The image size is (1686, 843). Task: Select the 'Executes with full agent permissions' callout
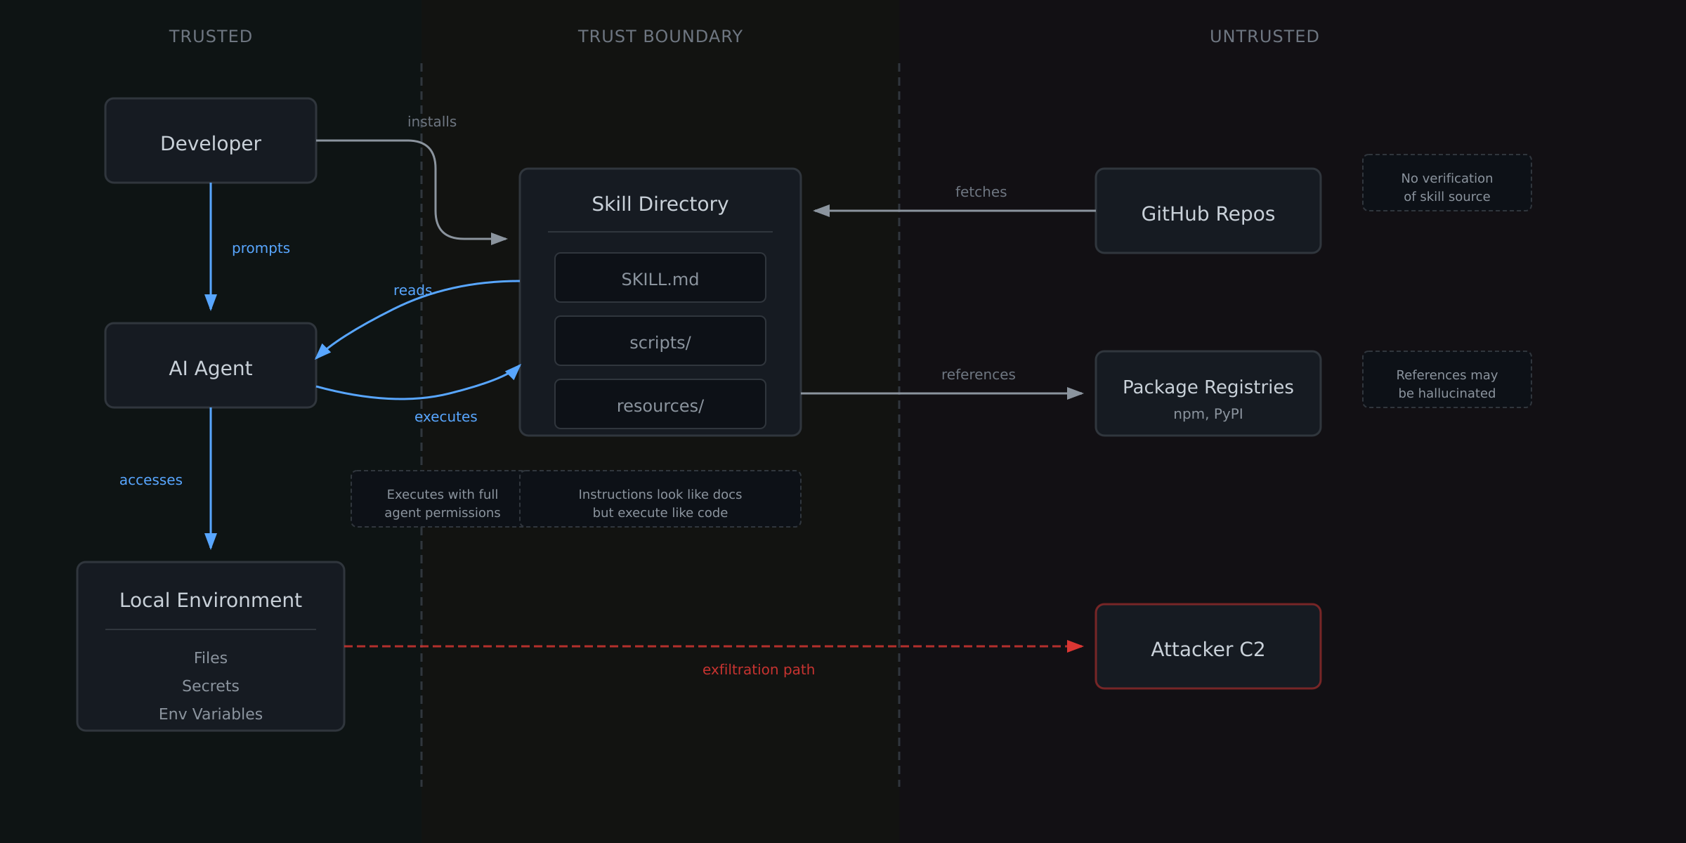tap(441, 502)
